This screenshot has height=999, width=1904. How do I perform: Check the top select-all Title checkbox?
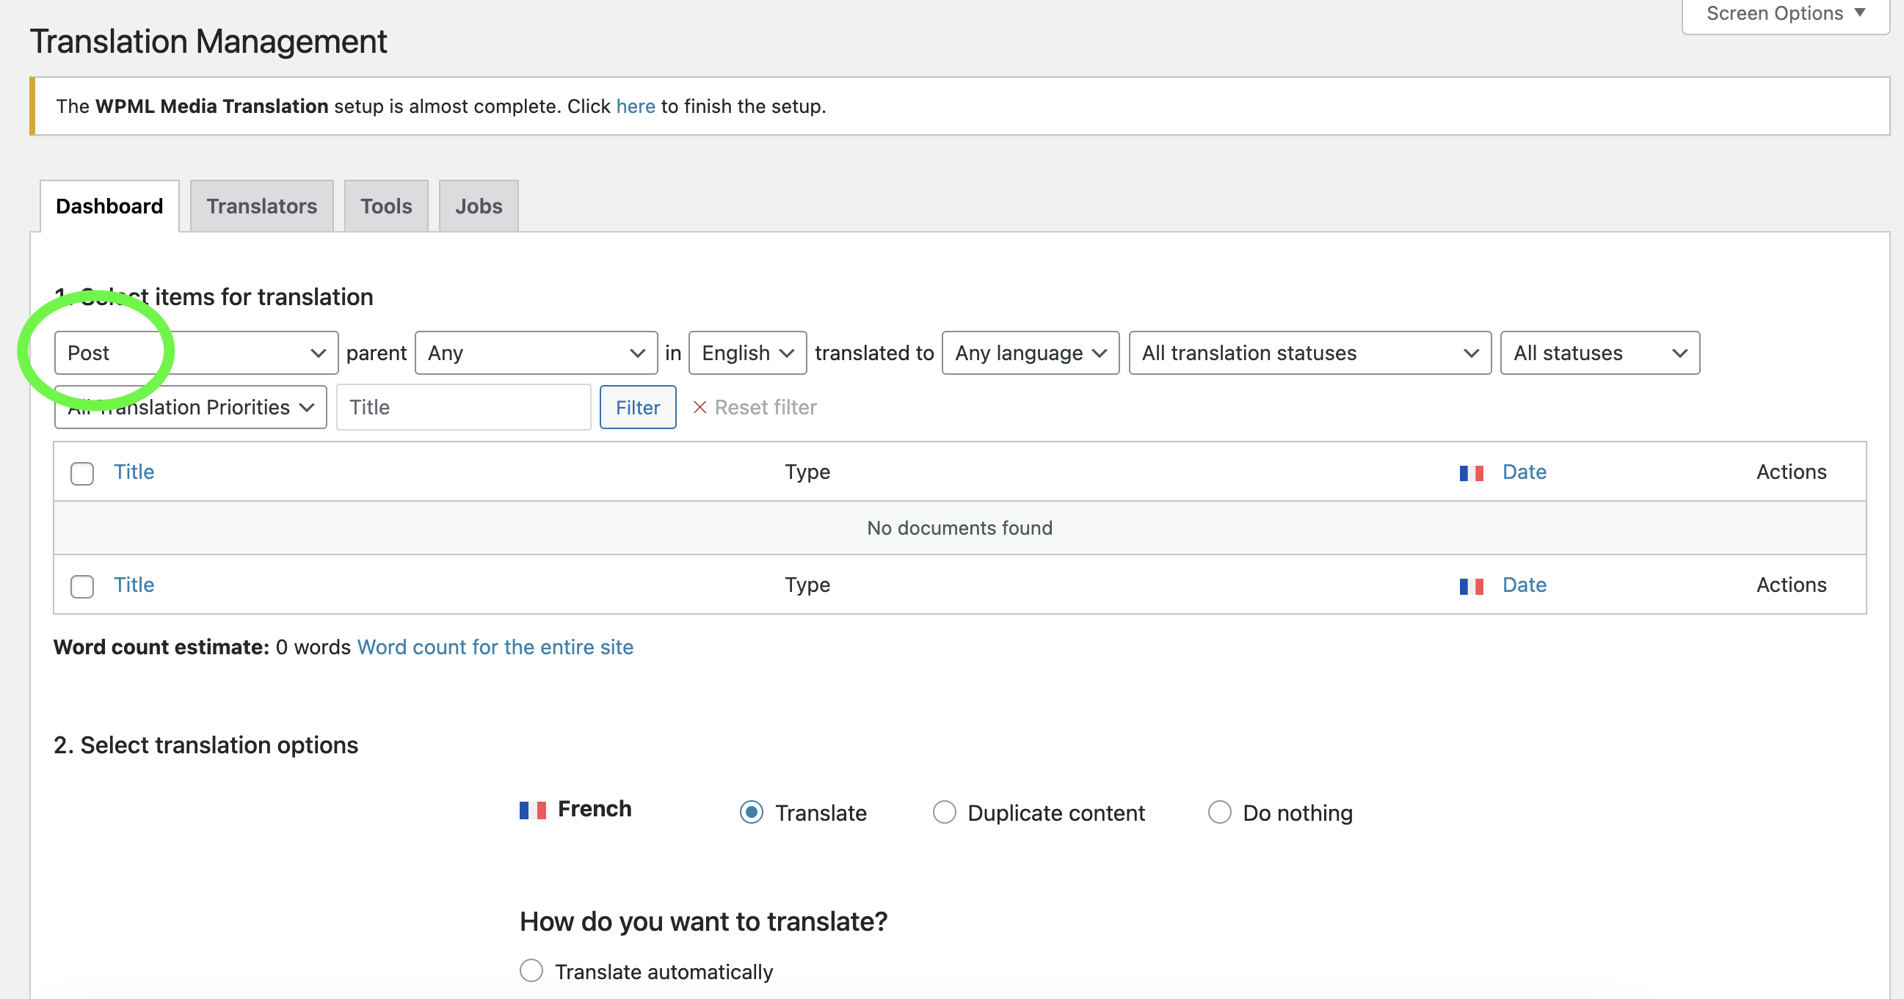click(82, 473)
